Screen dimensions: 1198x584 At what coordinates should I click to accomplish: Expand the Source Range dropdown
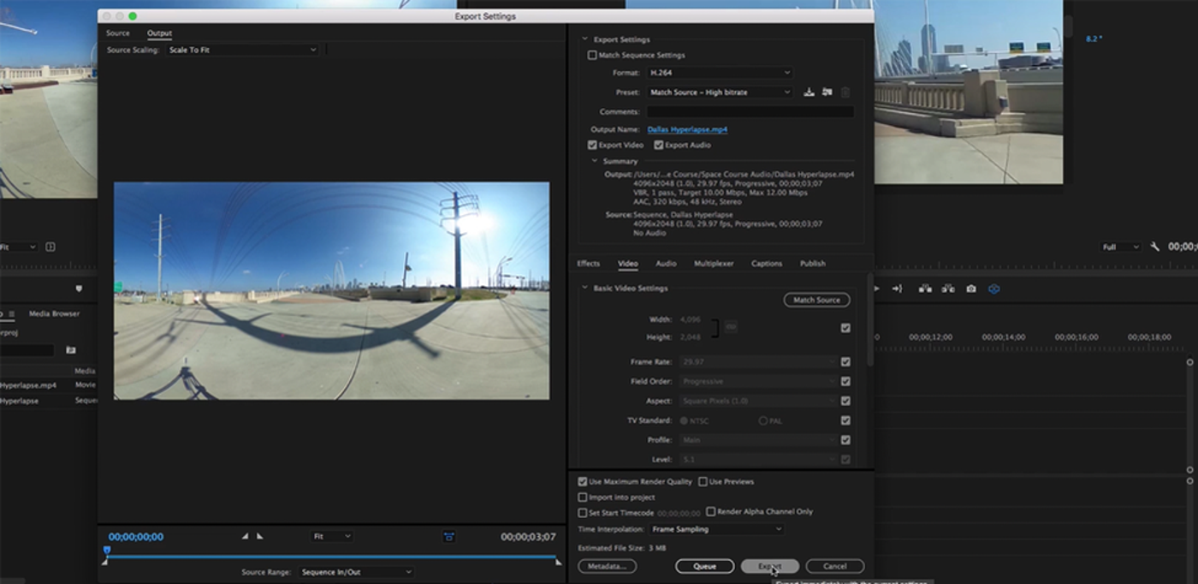355,572
